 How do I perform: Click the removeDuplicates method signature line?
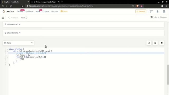(32, 51)
